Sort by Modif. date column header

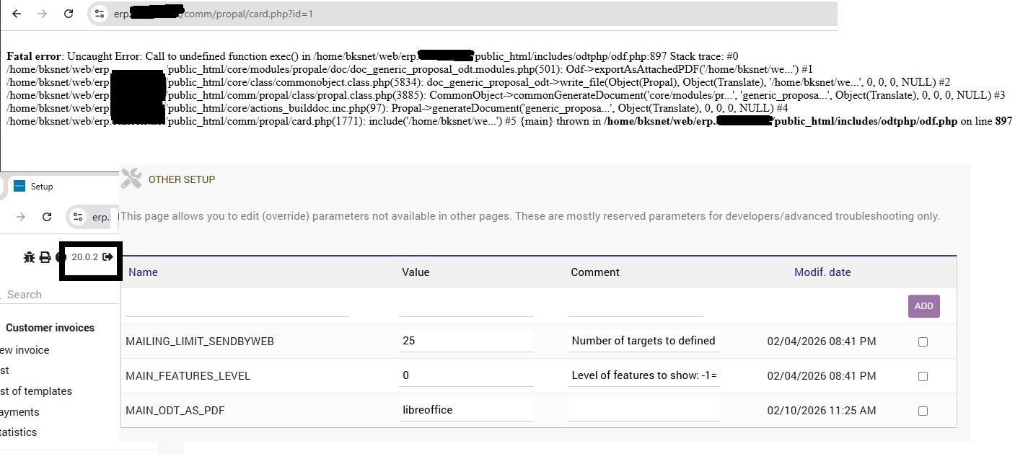(x=822, y=272)
